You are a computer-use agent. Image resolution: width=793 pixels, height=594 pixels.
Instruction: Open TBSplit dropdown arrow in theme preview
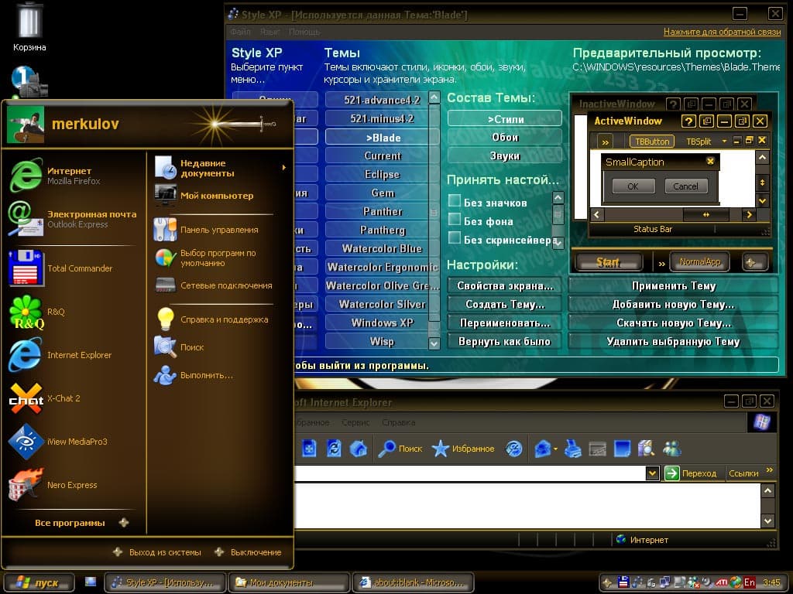pyautogui.click(x=724, y=141)
